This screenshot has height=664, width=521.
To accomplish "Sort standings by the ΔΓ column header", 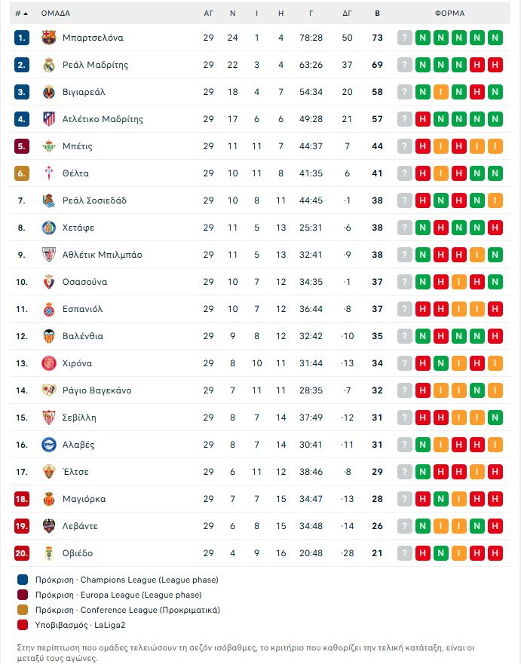I will tap(348, 13).
